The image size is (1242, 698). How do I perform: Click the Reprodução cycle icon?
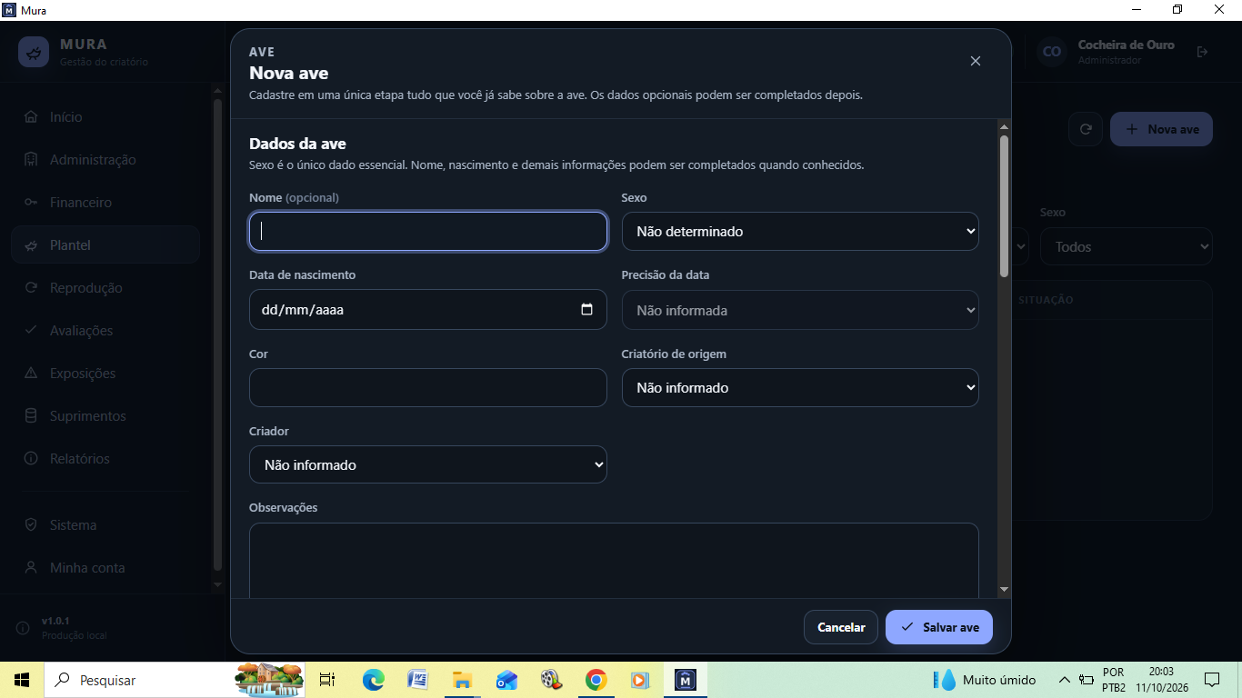31,288
